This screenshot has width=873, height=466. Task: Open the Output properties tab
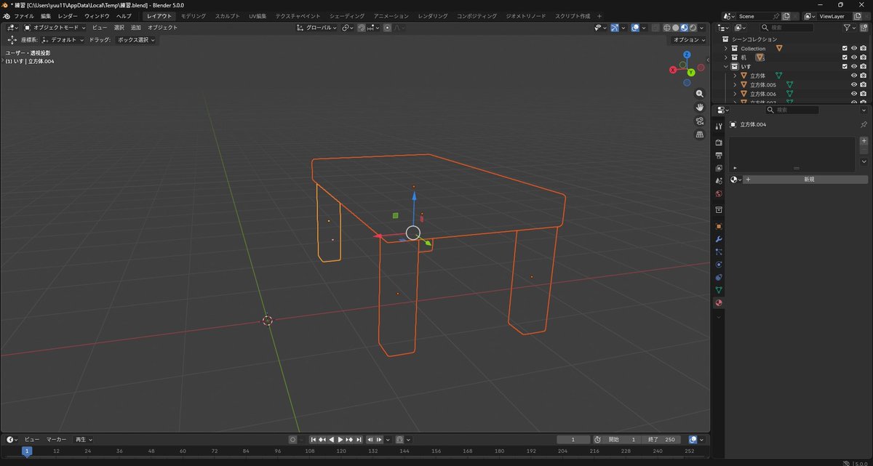(x=719, y=156)
